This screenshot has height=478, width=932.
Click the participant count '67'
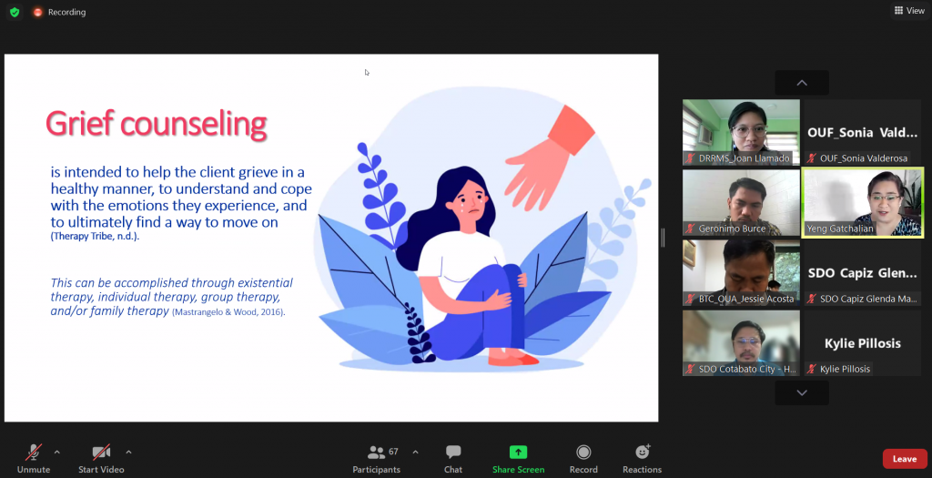click(393, 452)
